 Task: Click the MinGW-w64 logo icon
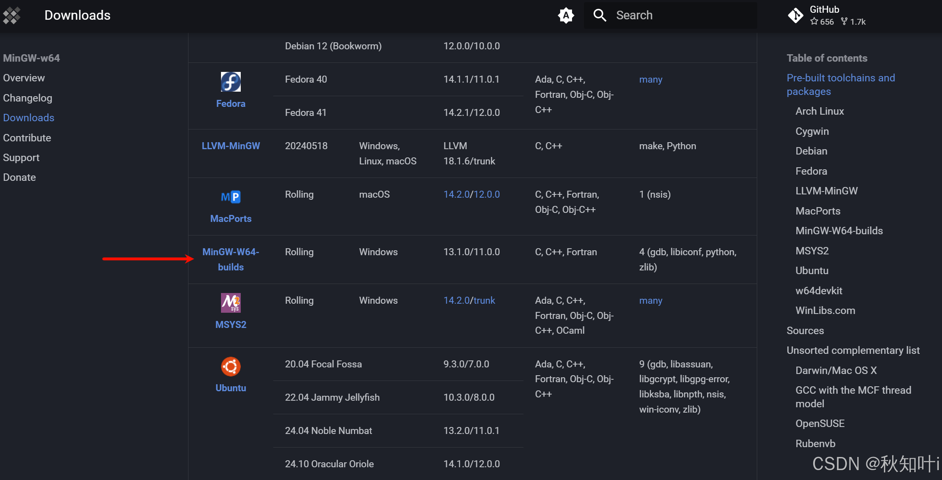pos(12,16)
